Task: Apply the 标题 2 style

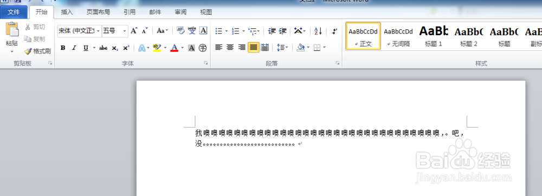Action: tap(469, 36)
